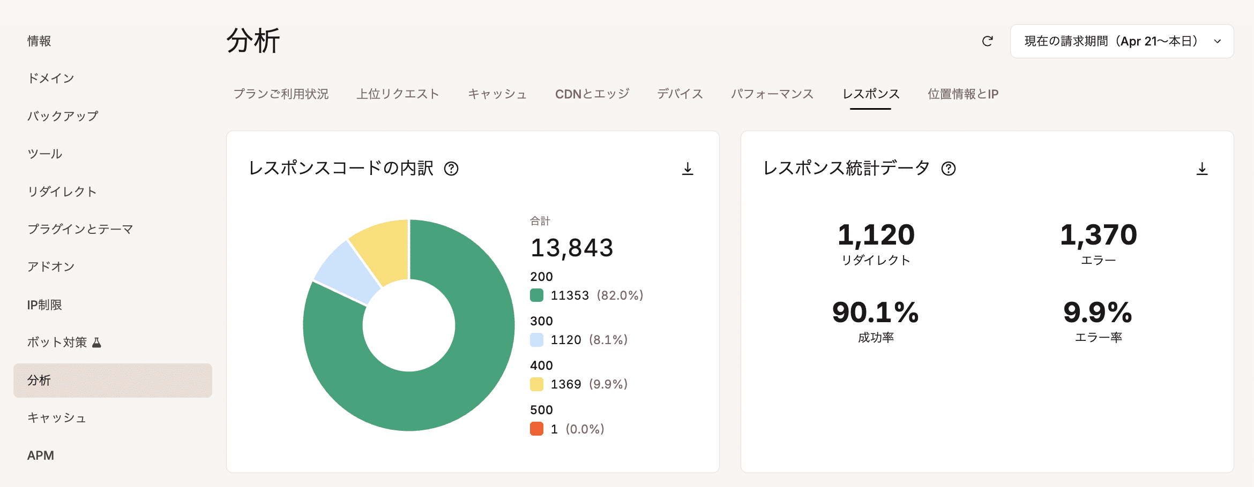The image size is (1254, 487).
Task: Navigate to IP制限 in sidebar
Action: (x=44, y=305)
